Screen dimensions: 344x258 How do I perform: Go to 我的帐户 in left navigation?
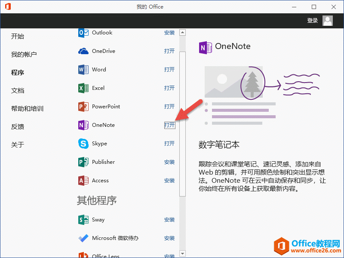[24, 55]
